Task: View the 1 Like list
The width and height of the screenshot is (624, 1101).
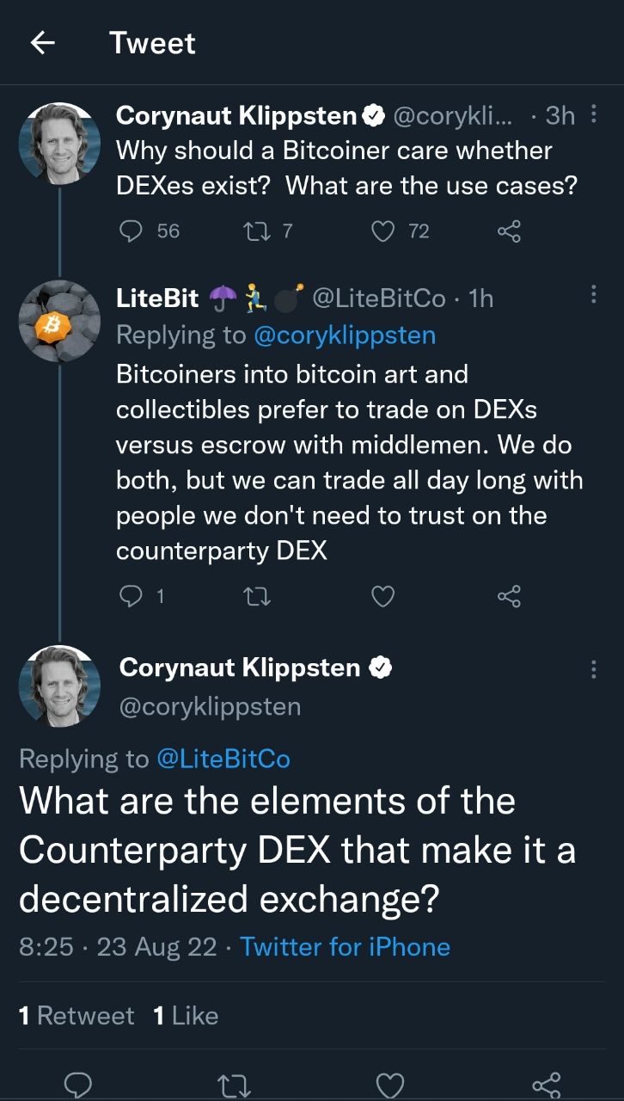Action: pos(185,1016)
